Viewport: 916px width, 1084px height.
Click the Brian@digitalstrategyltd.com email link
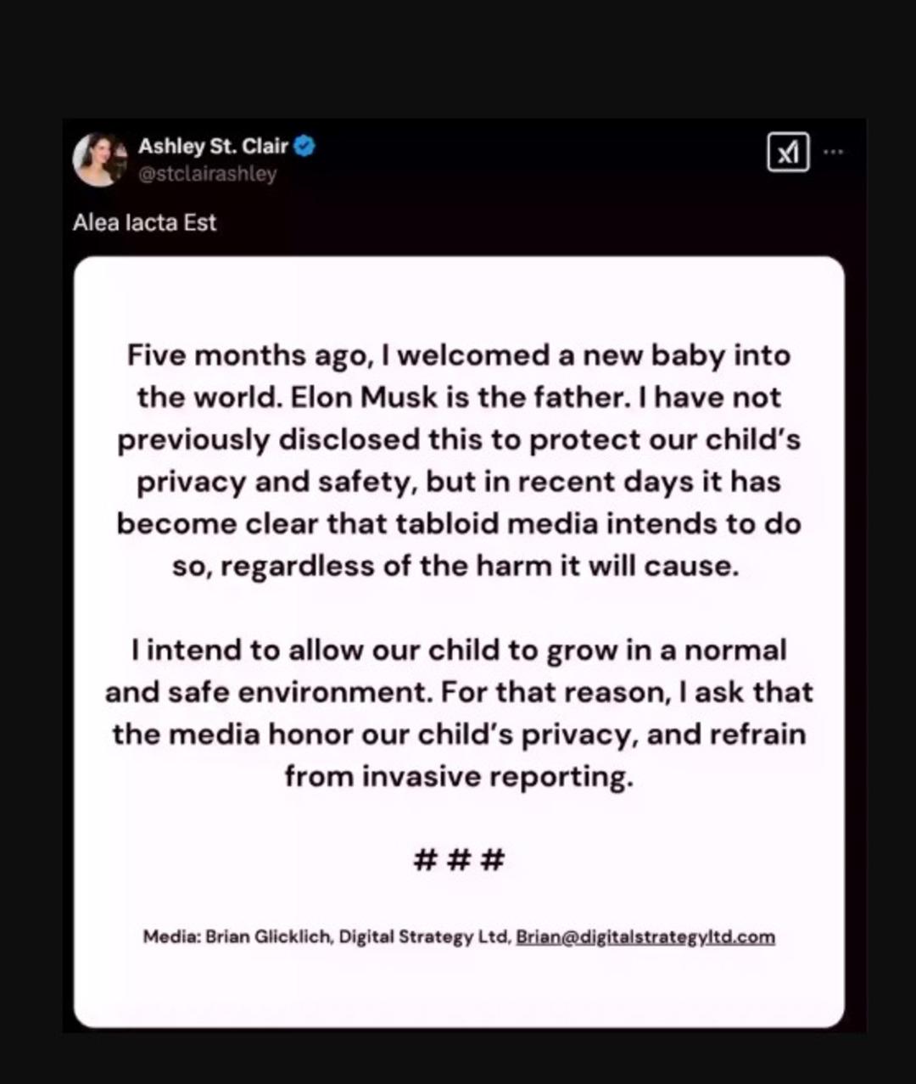[645, 936]
